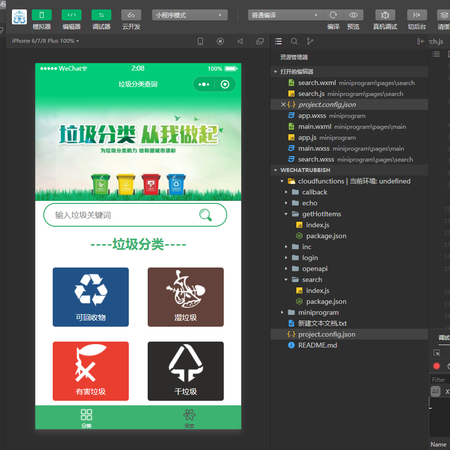Tap the recyclables category card
This screenshot has width=450, height=450.
tap(90, 297)
